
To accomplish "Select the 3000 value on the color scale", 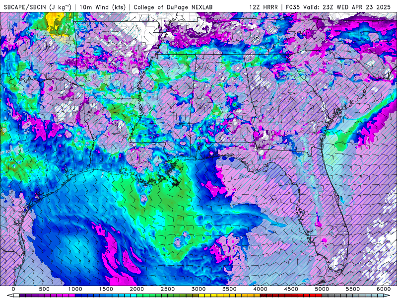I will pos(198,289).
